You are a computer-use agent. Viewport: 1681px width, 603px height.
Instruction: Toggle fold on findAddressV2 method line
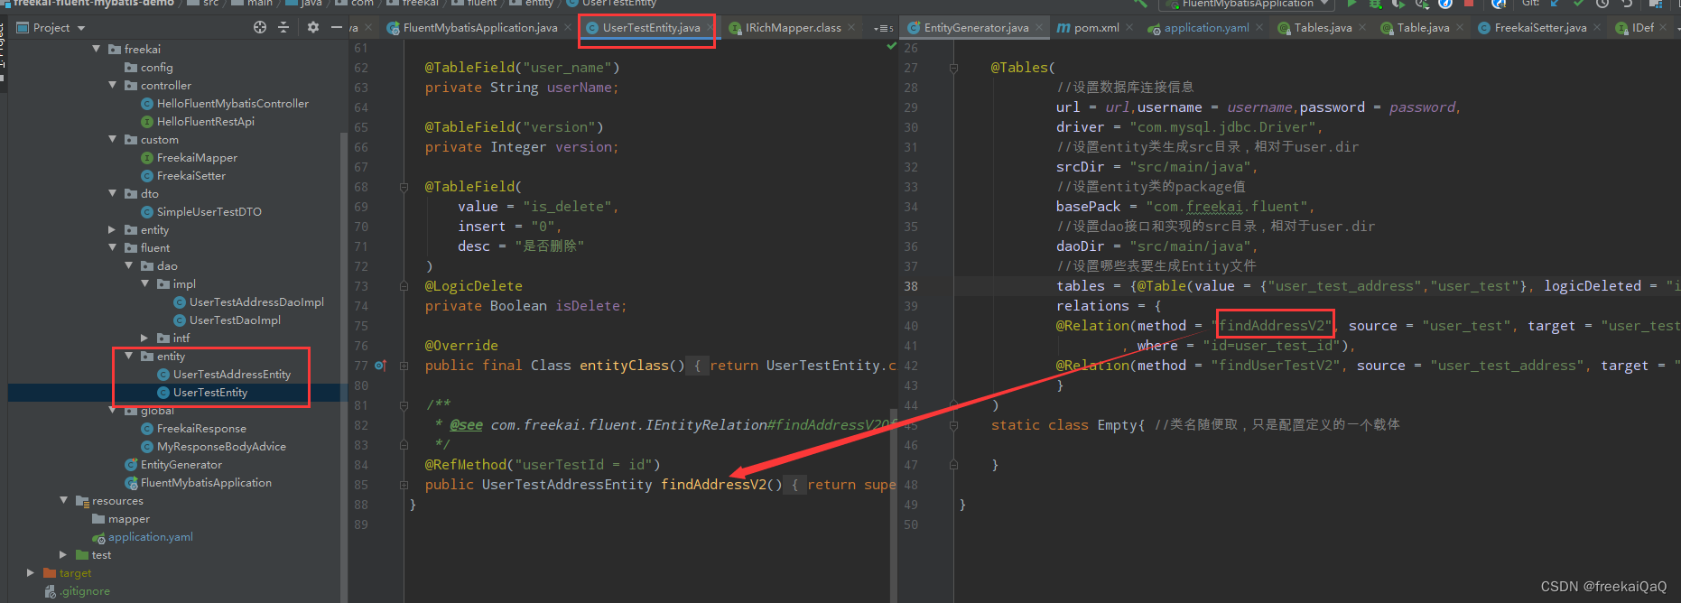coord(404,485)
